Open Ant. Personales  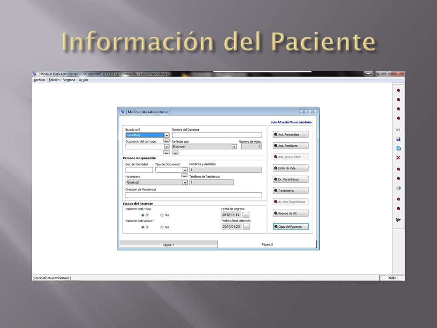click(x=290, y=134)
